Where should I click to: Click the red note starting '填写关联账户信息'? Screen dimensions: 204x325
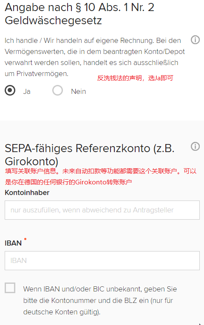[x=101, y=171]
